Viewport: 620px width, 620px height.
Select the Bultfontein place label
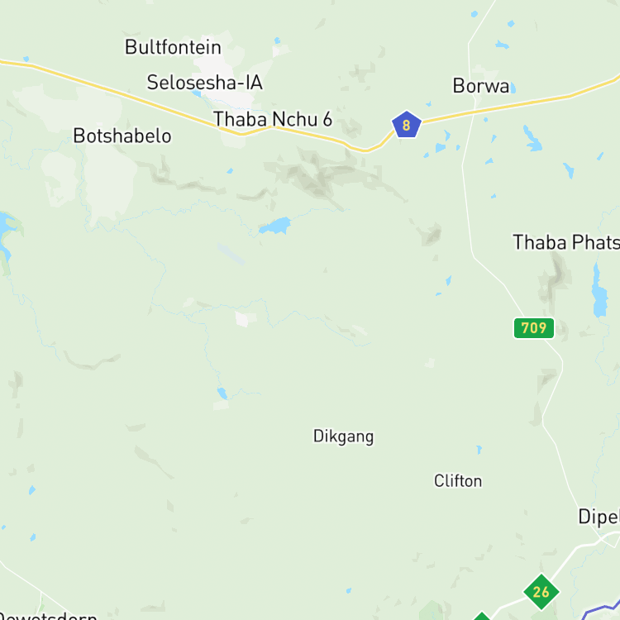click(173, 47)
